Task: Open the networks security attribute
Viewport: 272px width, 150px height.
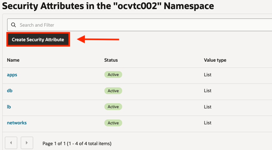Action: click(x=17, y=123)
